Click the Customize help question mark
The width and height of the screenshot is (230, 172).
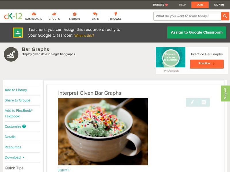[x=24, y=126]
